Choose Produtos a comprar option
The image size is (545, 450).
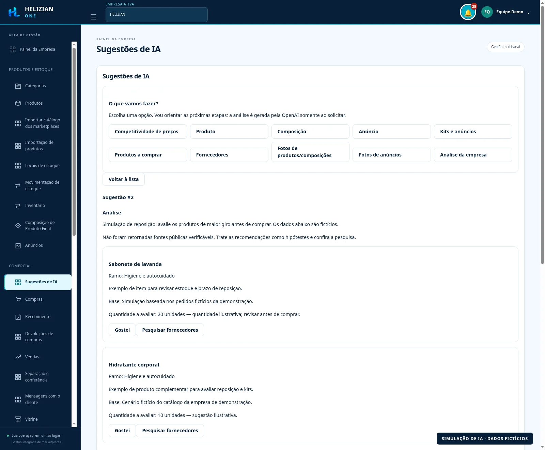[148, 155]
